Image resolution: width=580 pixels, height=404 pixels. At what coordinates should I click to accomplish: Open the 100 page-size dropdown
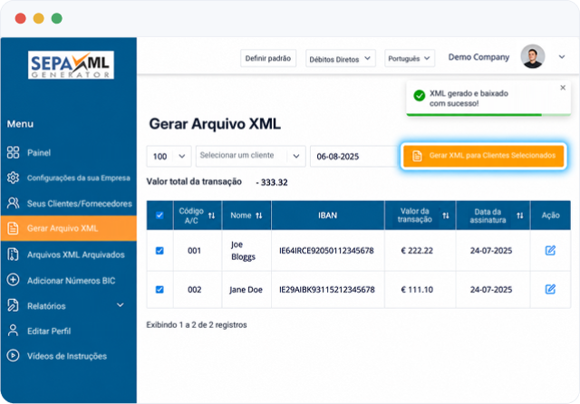169,157
